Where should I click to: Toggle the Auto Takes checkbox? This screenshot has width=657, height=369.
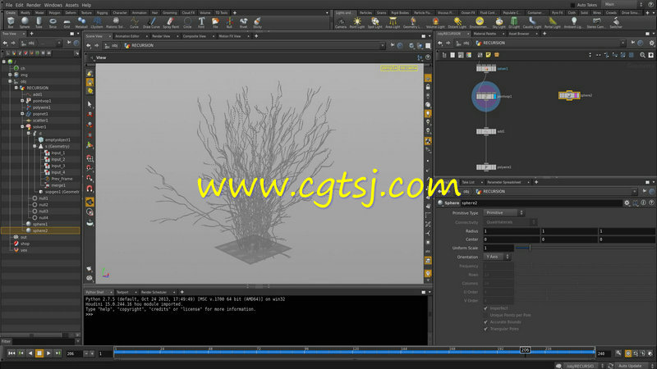pos(572,5)
